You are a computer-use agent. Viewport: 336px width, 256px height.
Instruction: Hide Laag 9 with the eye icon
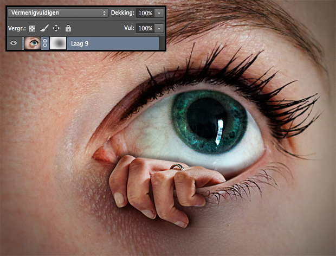tap(14, 43)
